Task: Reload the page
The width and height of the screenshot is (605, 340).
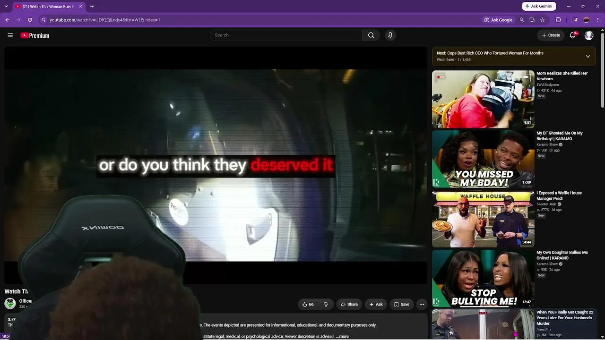Action: click(30, 20)
